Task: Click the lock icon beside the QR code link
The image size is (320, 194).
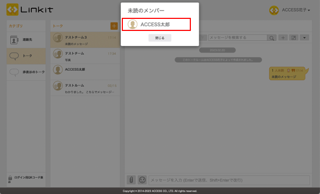Action: 10,178
